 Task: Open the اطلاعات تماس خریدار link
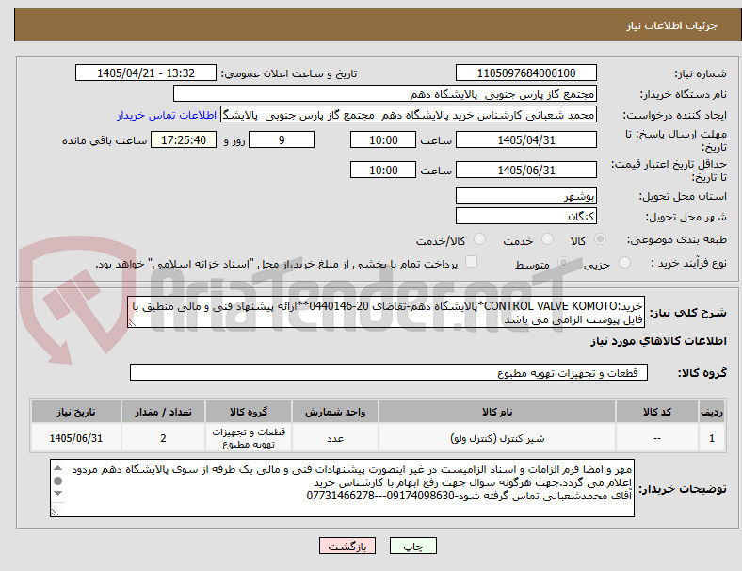167,116
